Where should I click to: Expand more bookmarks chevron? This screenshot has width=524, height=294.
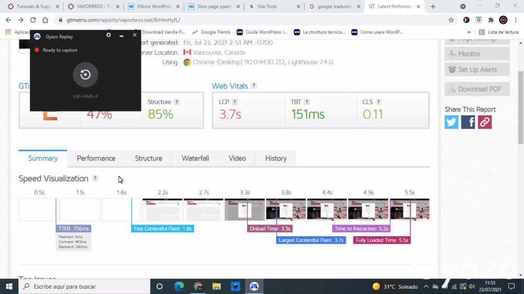click(469, 32)
